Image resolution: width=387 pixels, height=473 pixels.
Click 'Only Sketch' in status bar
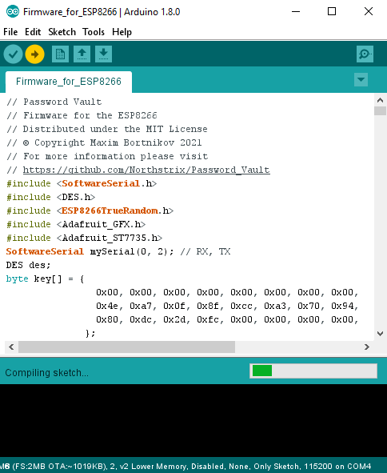(277, 466)
